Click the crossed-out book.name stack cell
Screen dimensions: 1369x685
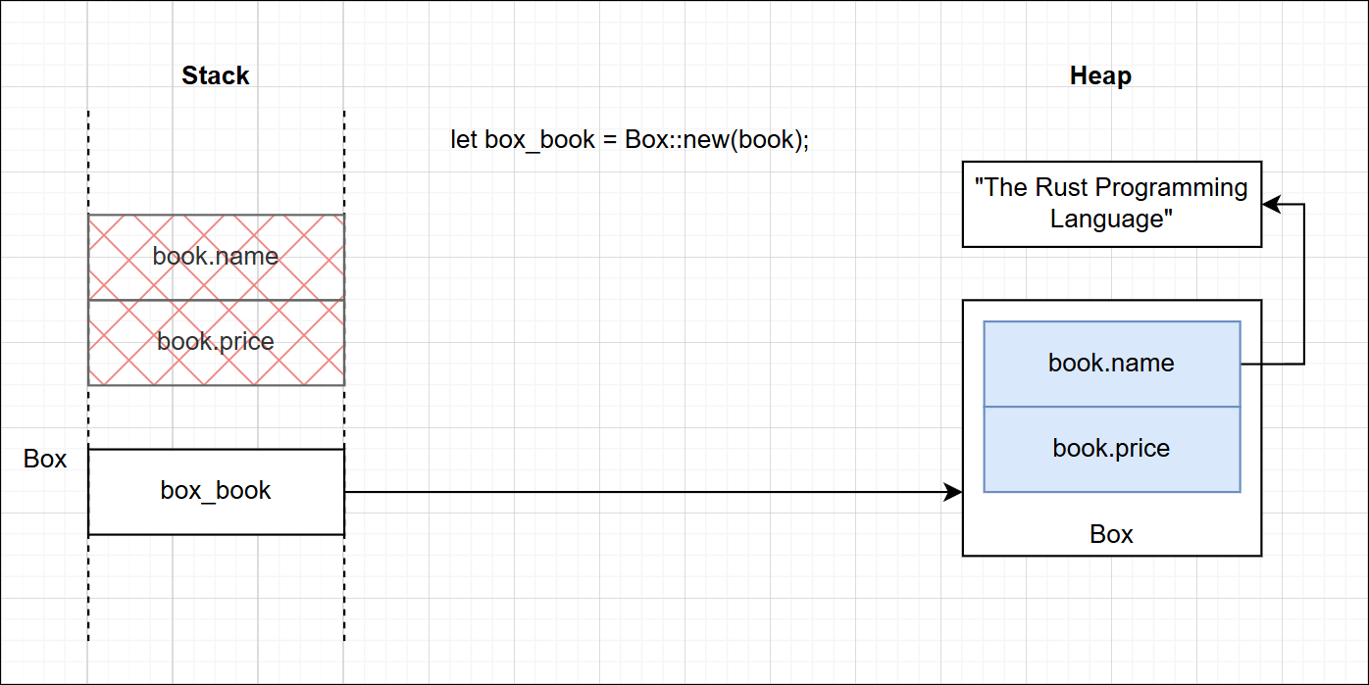216,257
